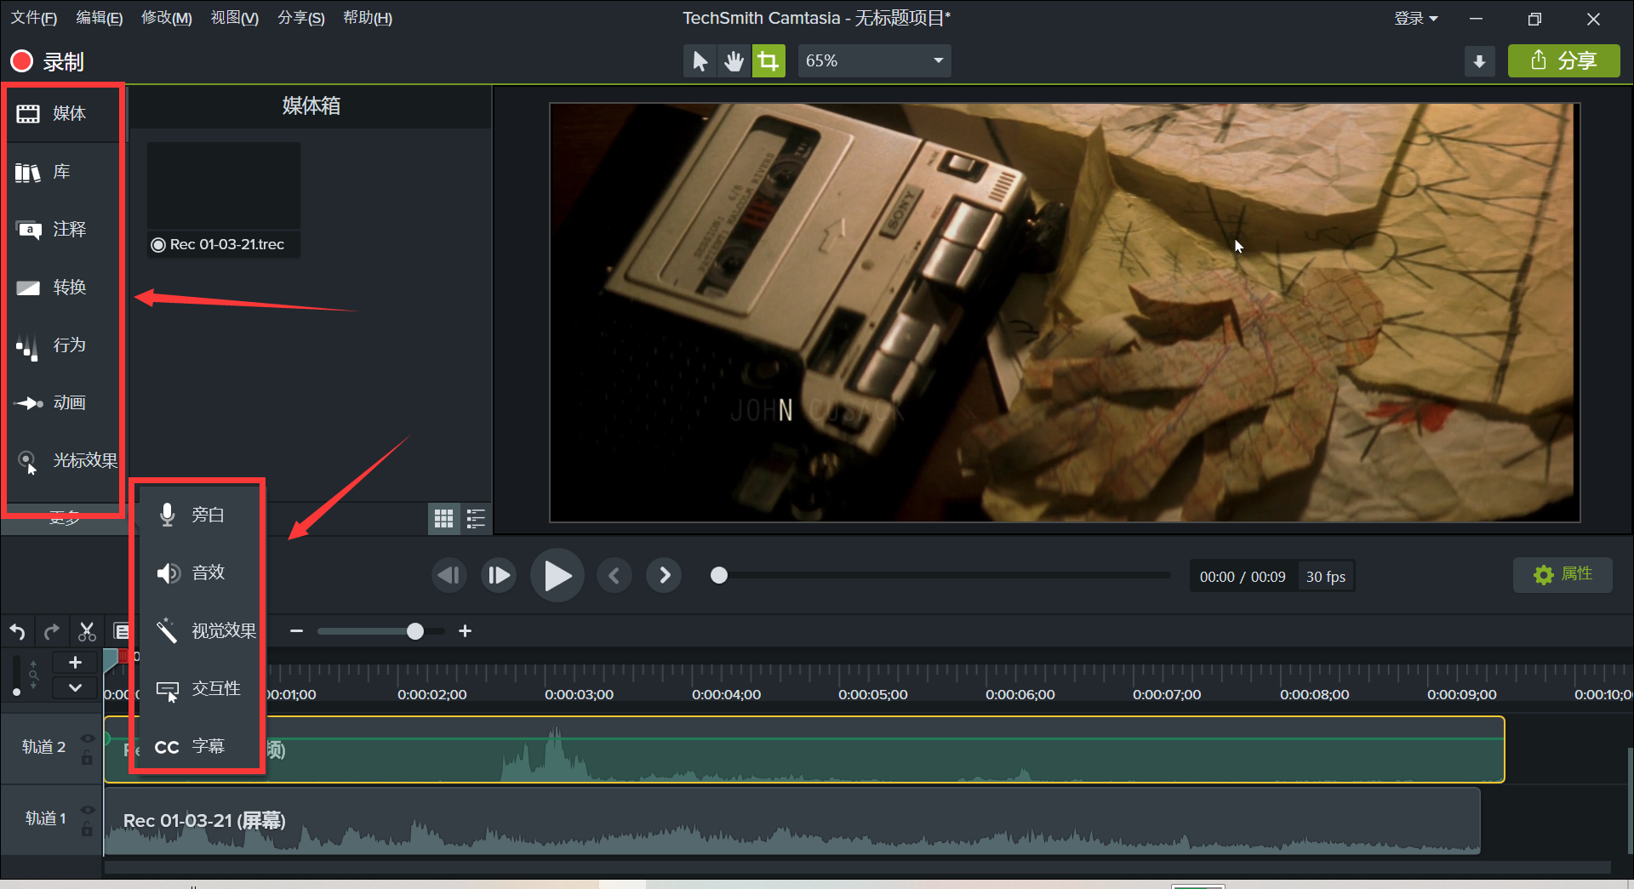Image resolution: width=1634 pixels, height=889 pixels.
Task: Start recording with the red 录制 button
Action: 47,61
